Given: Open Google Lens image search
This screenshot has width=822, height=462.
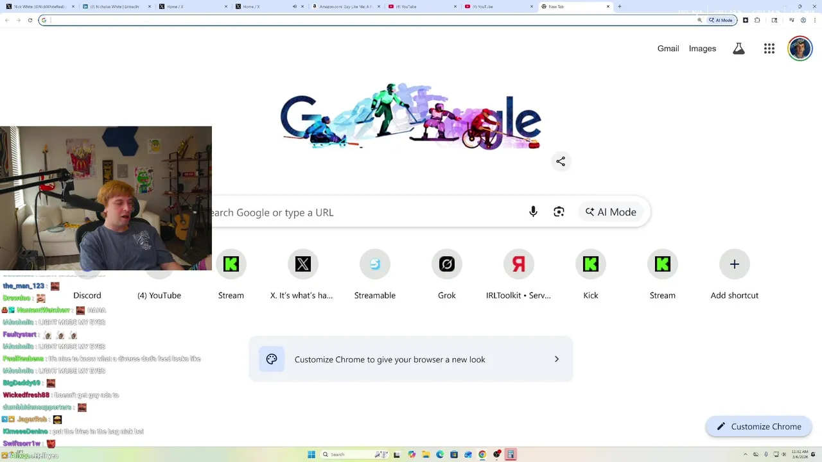Looking at the screenshot, I should pyautogui.click(x=559, y=212).
